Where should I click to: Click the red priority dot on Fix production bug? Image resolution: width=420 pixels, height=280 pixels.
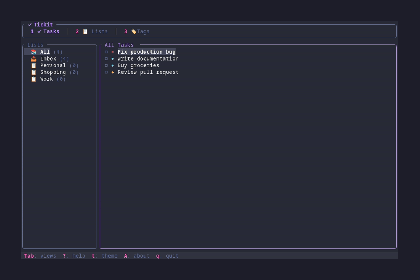pos(113,51)
